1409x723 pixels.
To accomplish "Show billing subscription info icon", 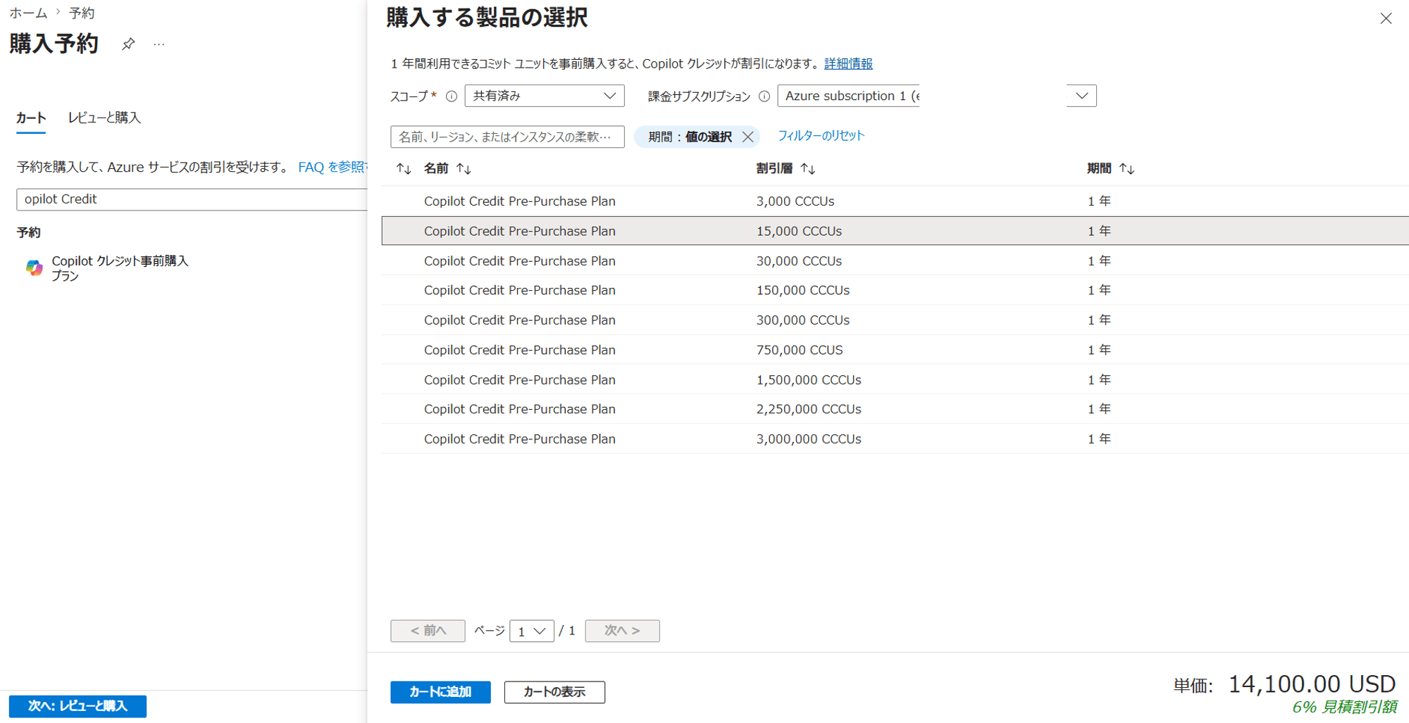I will (x=764, y=96).
